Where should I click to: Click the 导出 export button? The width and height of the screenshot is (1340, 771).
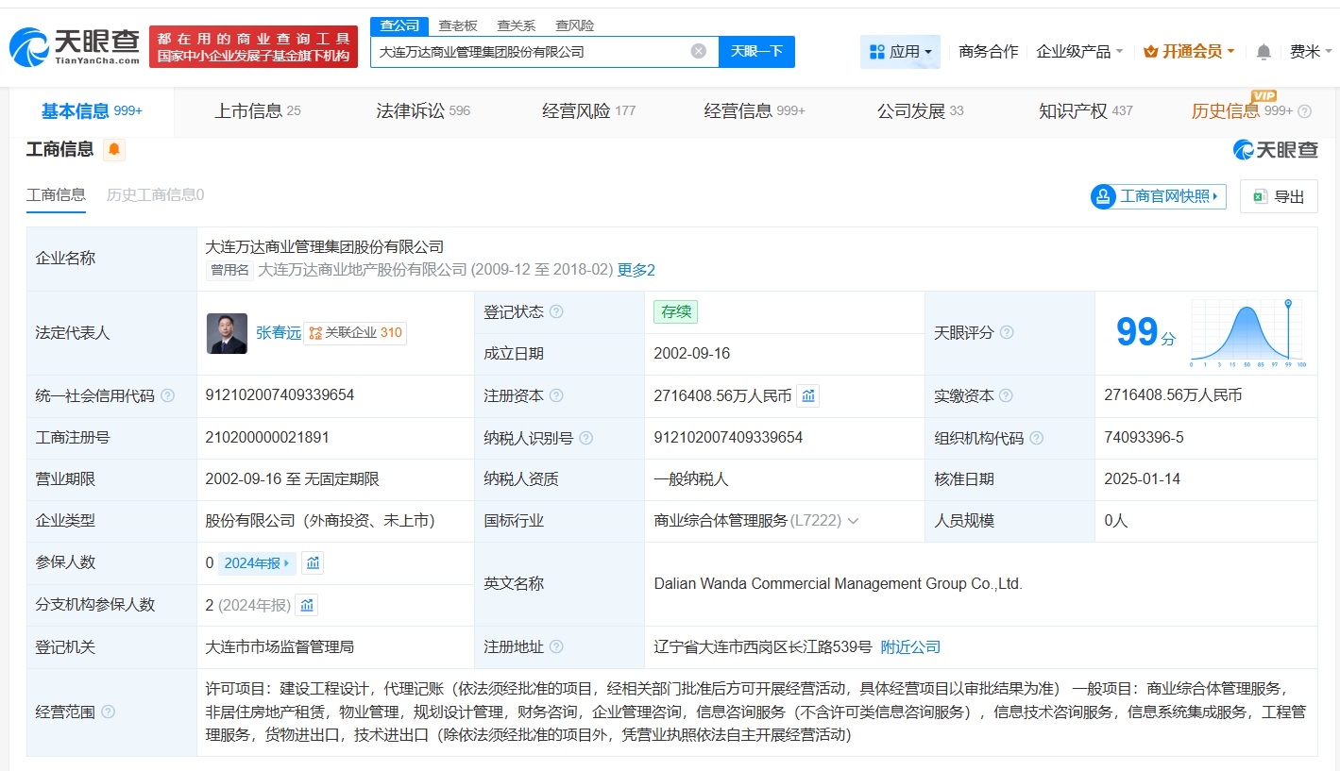tap(1279, 196)
